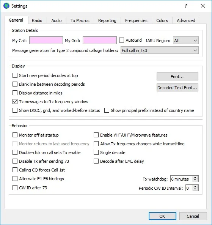
Task: Expand the Full call in Tx3 dropdown
Action: coord(160,50)
